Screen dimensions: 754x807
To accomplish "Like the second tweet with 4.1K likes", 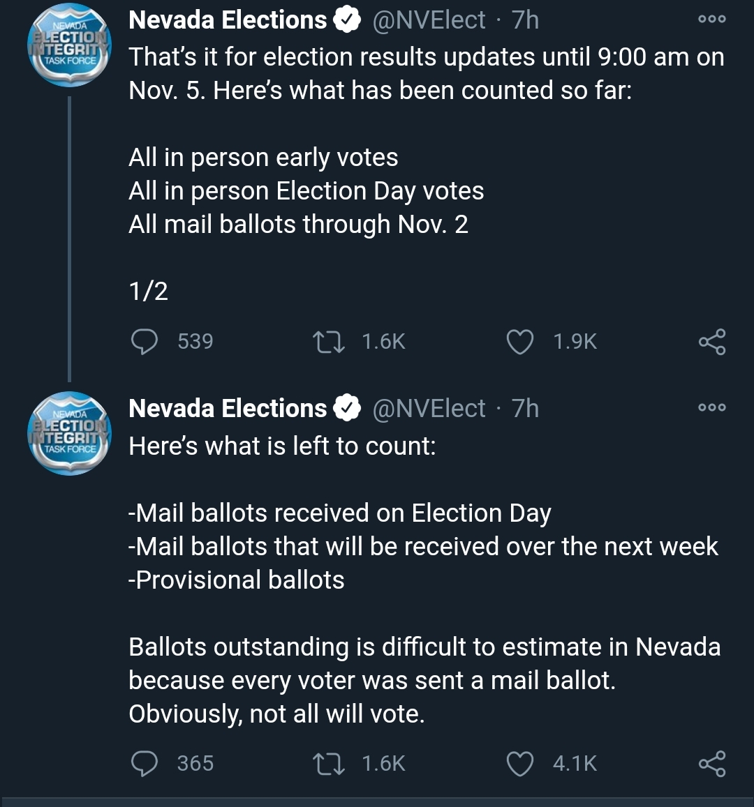I will (x=519, y=764).
